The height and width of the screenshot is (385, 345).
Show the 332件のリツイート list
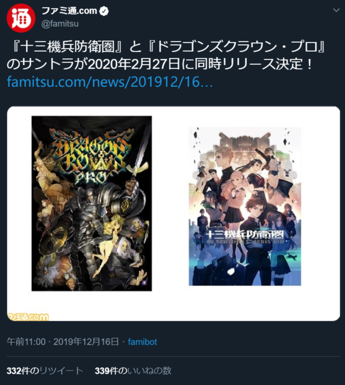pyautogui.click(x=45, y=371)
